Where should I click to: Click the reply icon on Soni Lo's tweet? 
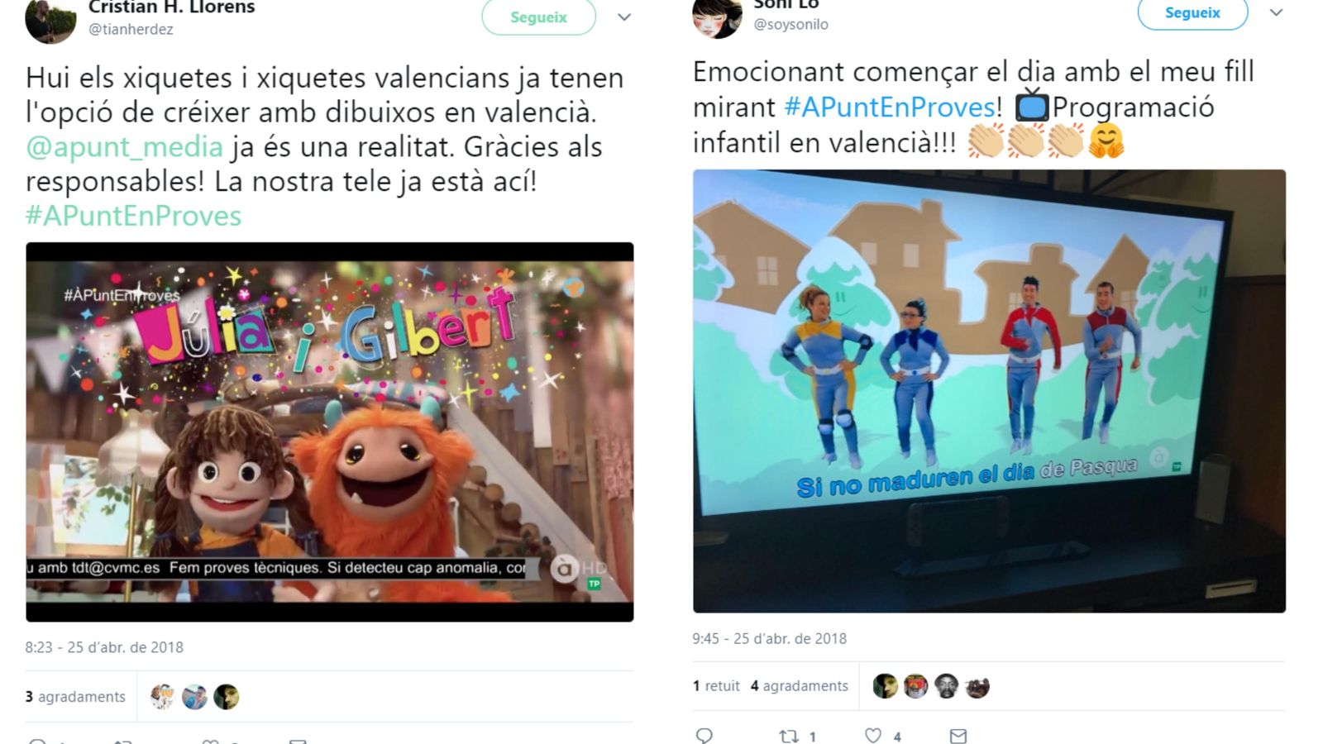coord(704,735)
